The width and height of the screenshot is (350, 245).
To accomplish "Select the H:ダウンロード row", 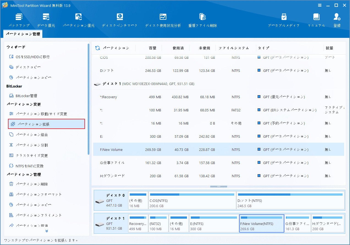I will 219,176.
